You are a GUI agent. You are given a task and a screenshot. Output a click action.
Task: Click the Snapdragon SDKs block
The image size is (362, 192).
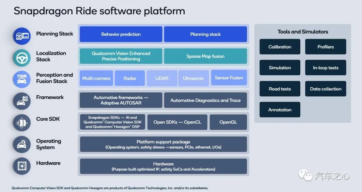112,122
